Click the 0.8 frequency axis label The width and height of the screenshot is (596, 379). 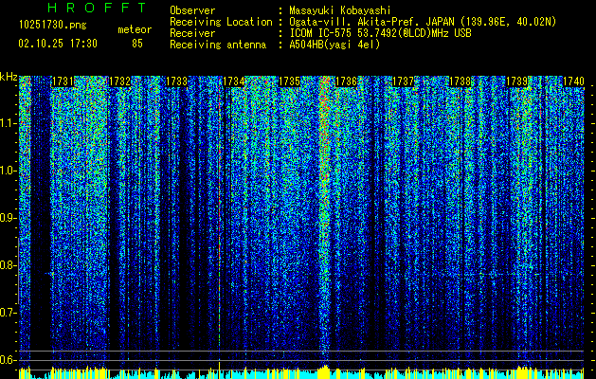pyautogui.click(x=8, y=265)
